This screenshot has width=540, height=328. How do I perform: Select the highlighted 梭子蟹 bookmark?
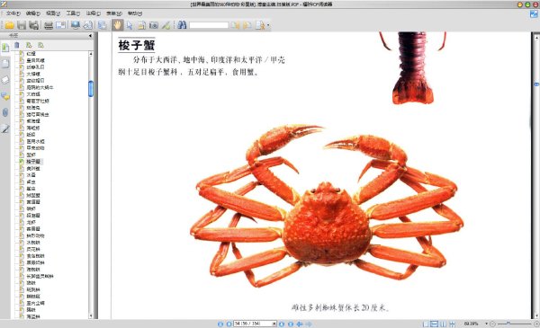pyautogui.click(x=33, y=161)
